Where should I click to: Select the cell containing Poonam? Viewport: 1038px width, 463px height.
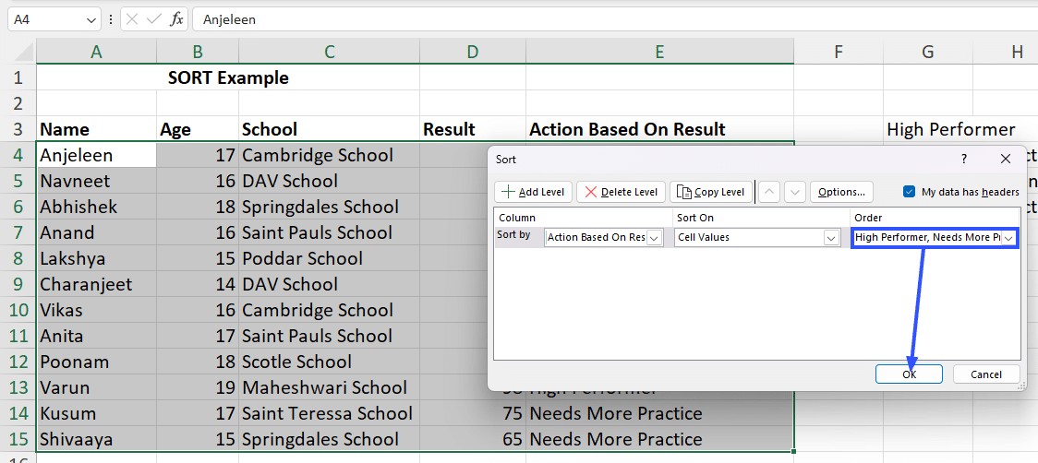(96, 362)
